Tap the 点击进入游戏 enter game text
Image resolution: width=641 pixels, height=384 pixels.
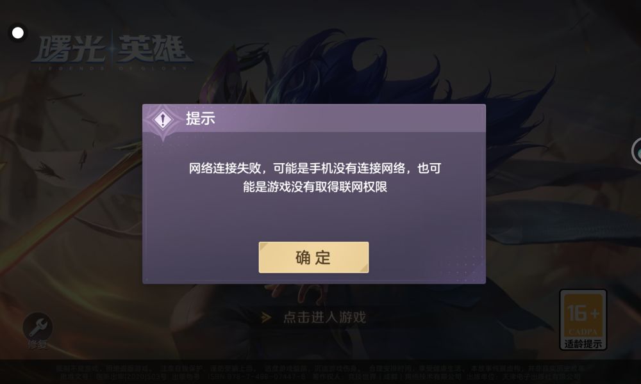click(324, 317)
